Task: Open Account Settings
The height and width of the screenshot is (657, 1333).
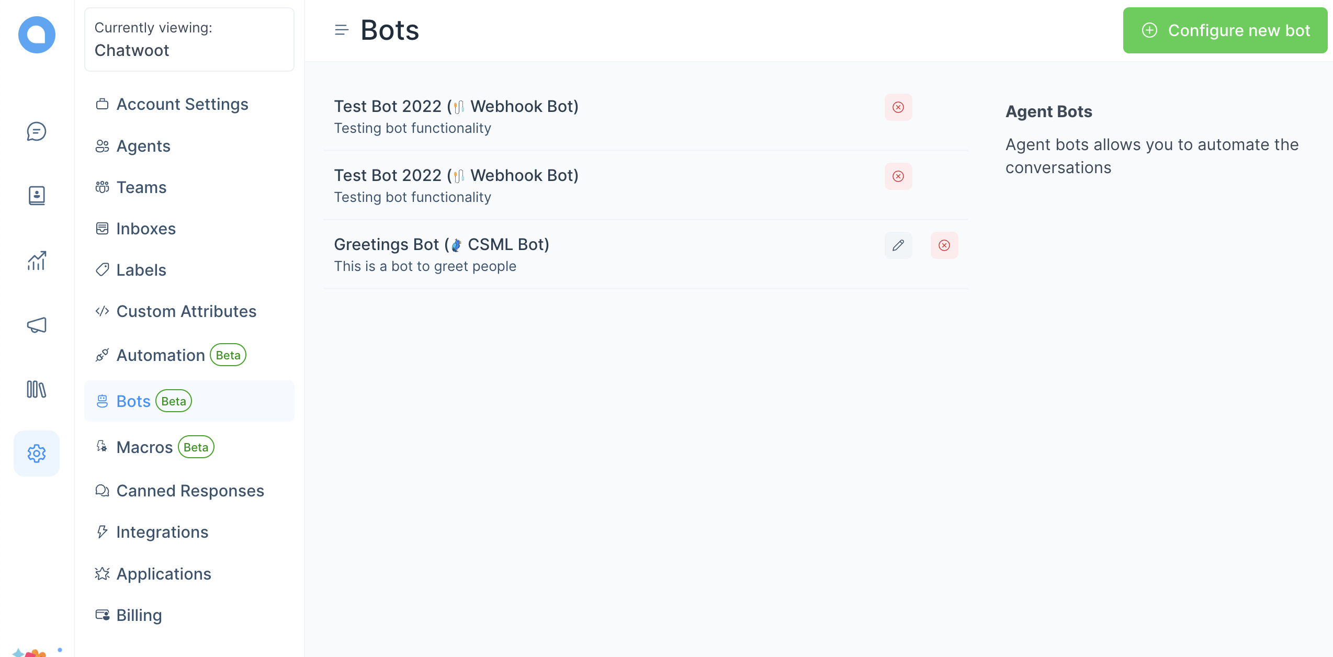Action: 182,104
